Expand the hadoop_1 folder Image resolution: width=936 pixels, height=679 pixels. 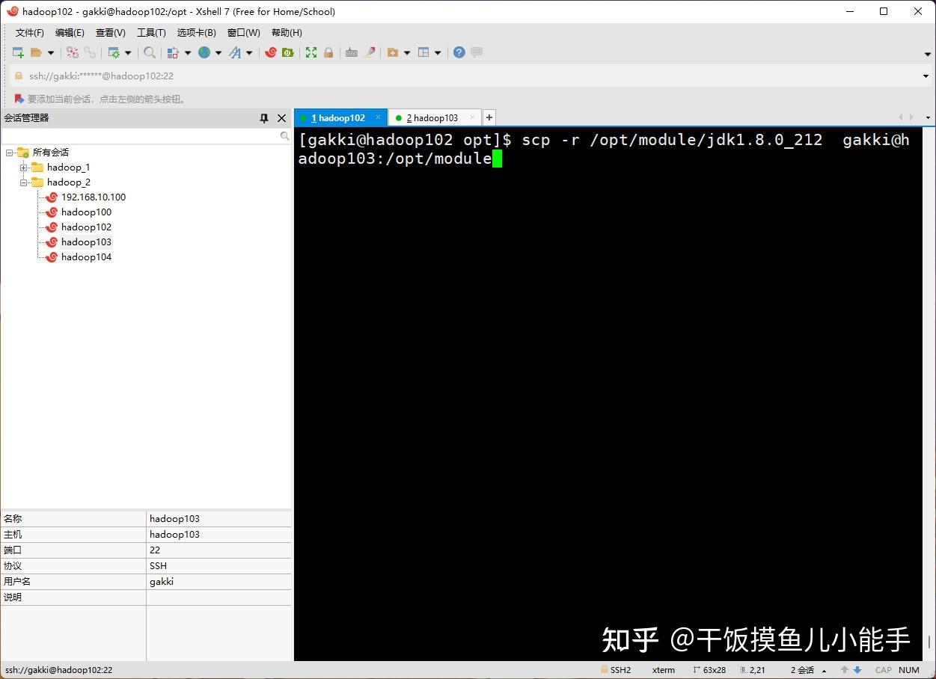click(22, 167)
